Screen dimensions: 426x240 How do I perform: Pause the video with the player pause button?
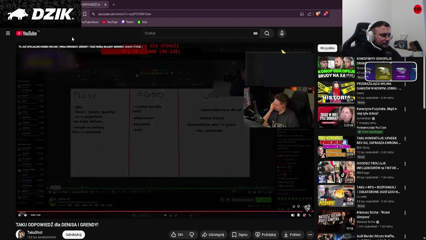click(x=19, y=215)
